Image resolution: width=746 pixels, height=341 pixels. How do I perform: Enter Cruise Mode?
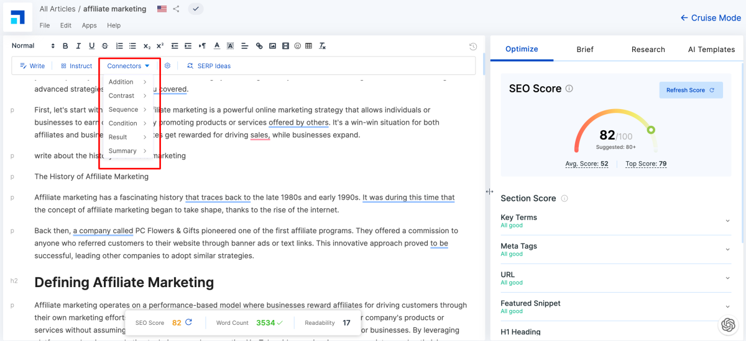tap(710, 18)
